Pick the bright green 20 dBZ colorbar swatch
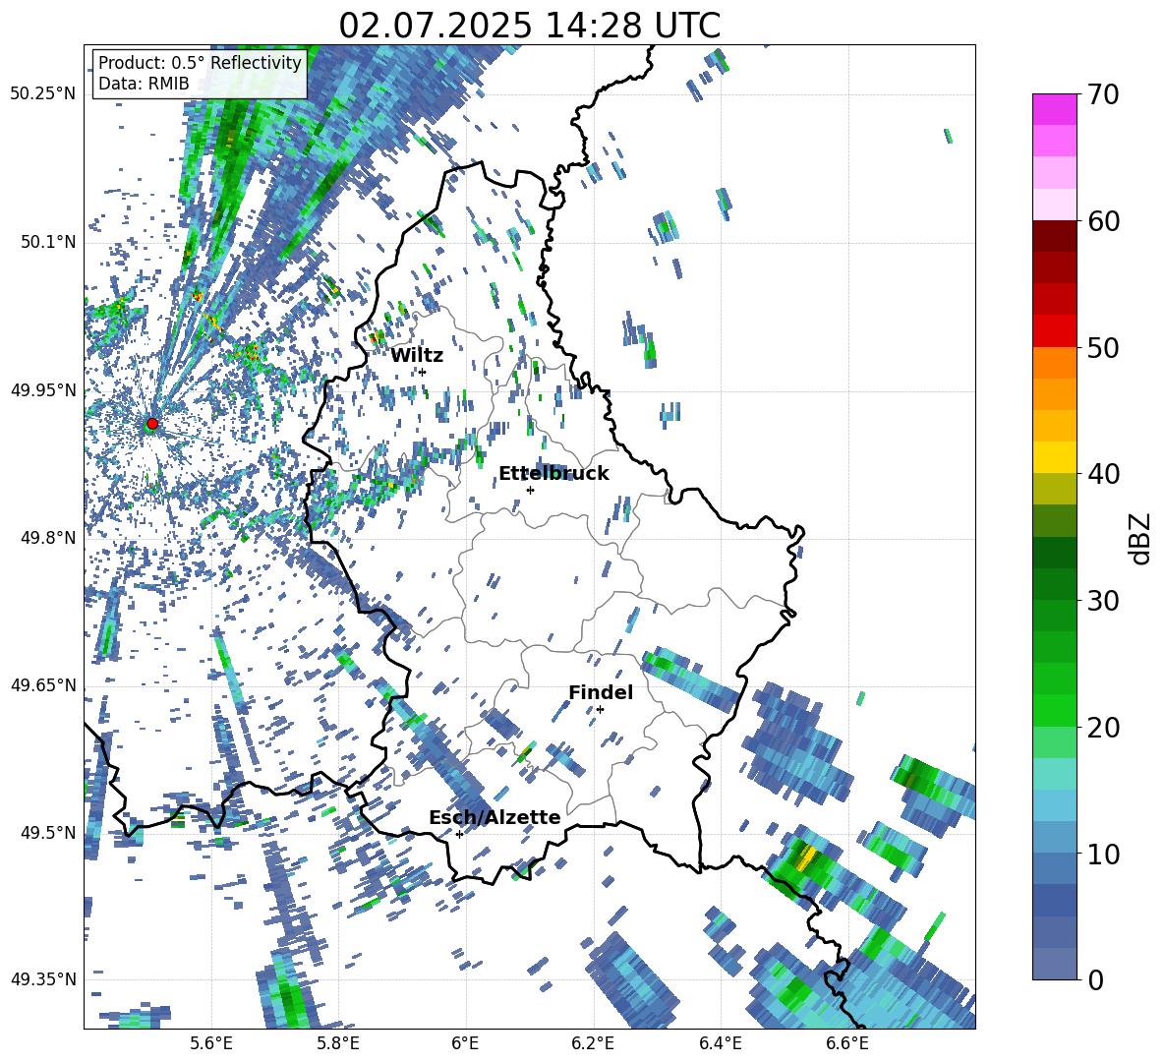1164x1063 pixels. tap(1054, 710)
